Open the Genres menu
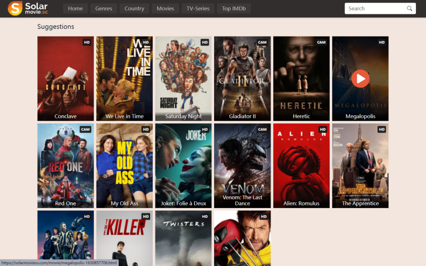Viewport: 426px width, 266px height. (103, 8)
